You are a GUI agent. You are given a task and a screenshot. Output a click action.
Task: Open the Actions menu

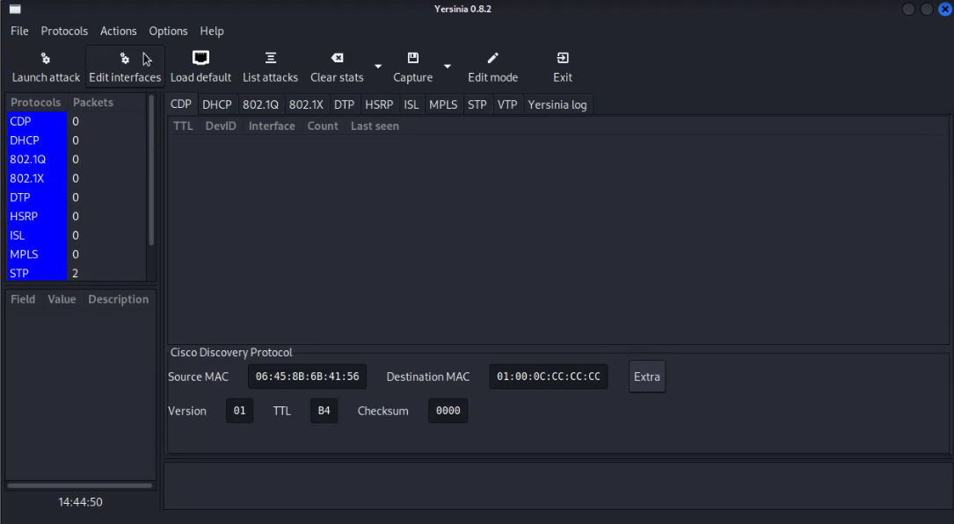(118, 31)
